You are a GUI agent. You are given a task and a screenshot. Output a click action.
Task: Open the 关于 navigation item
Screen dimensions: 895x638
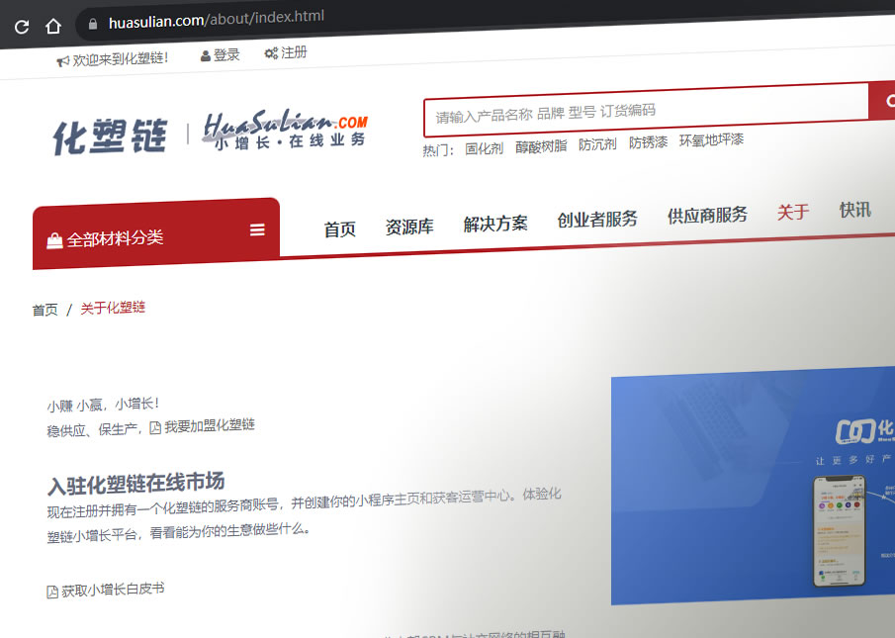click(x=793, y=212)
